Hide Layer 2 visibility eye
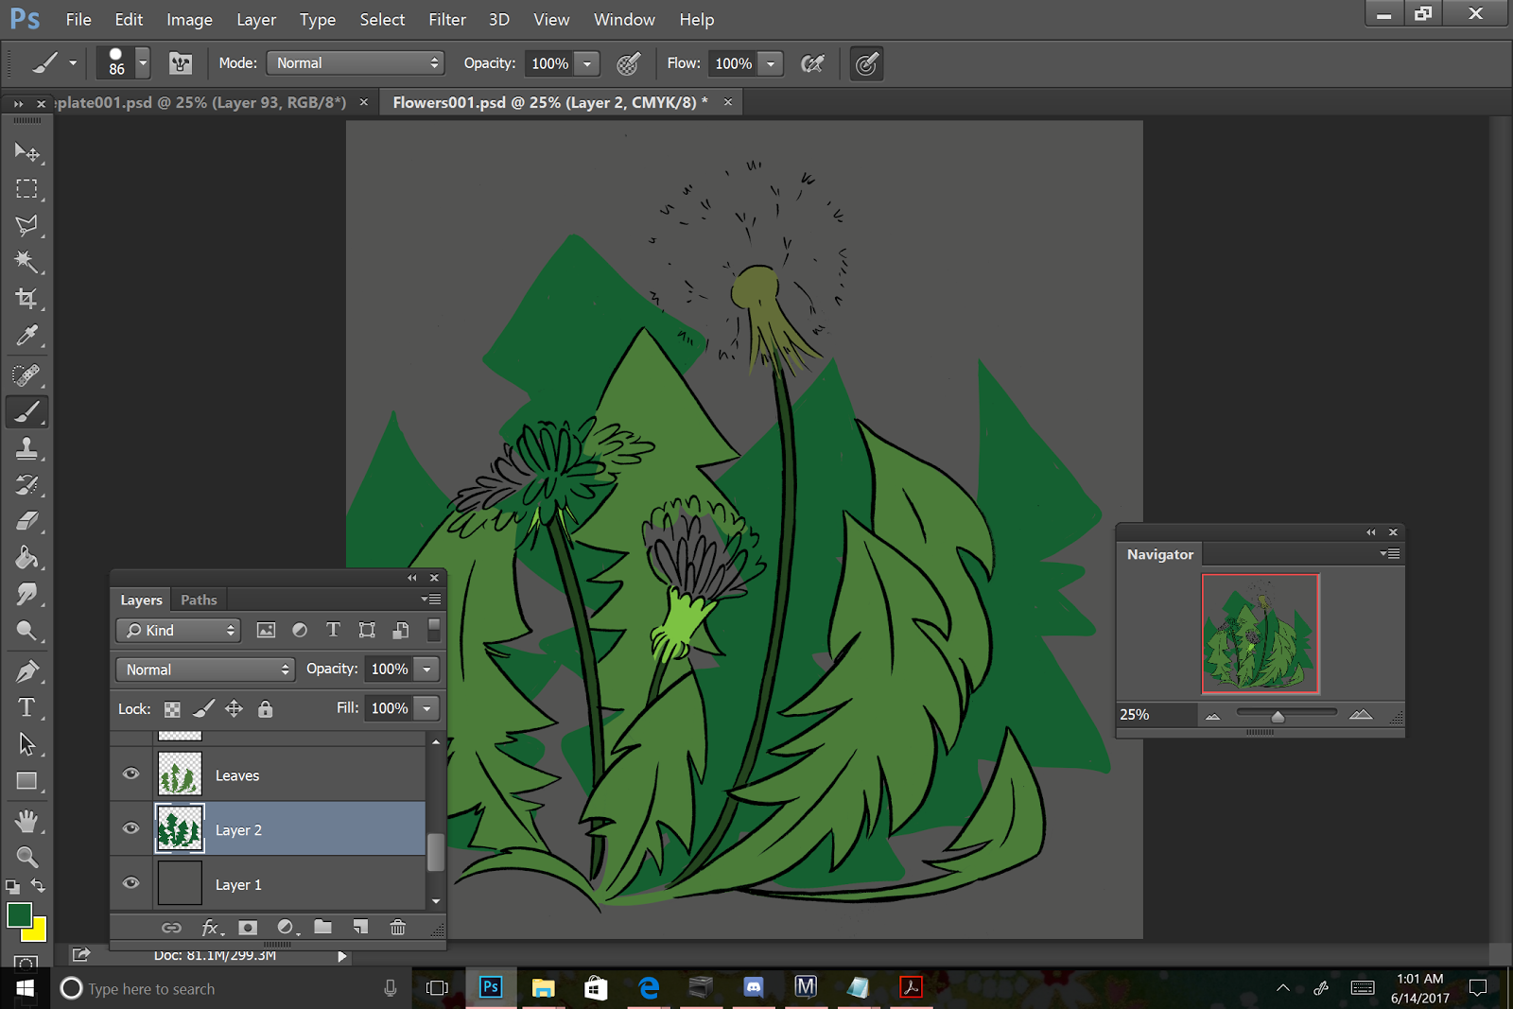The image size is (1513, 1009). point(131,828)
